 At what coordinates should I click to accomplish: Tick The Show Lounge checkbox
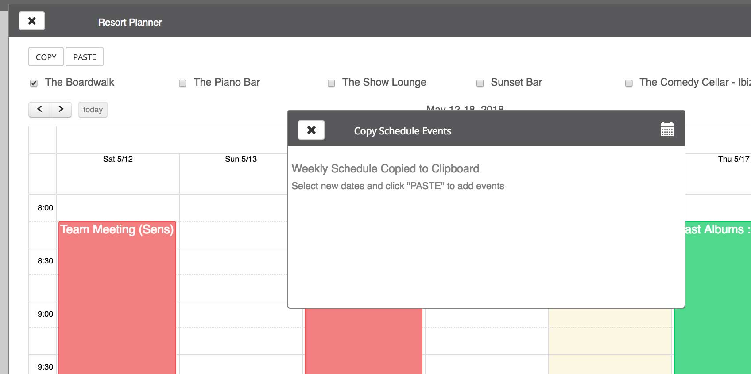(x=331, y=83)
